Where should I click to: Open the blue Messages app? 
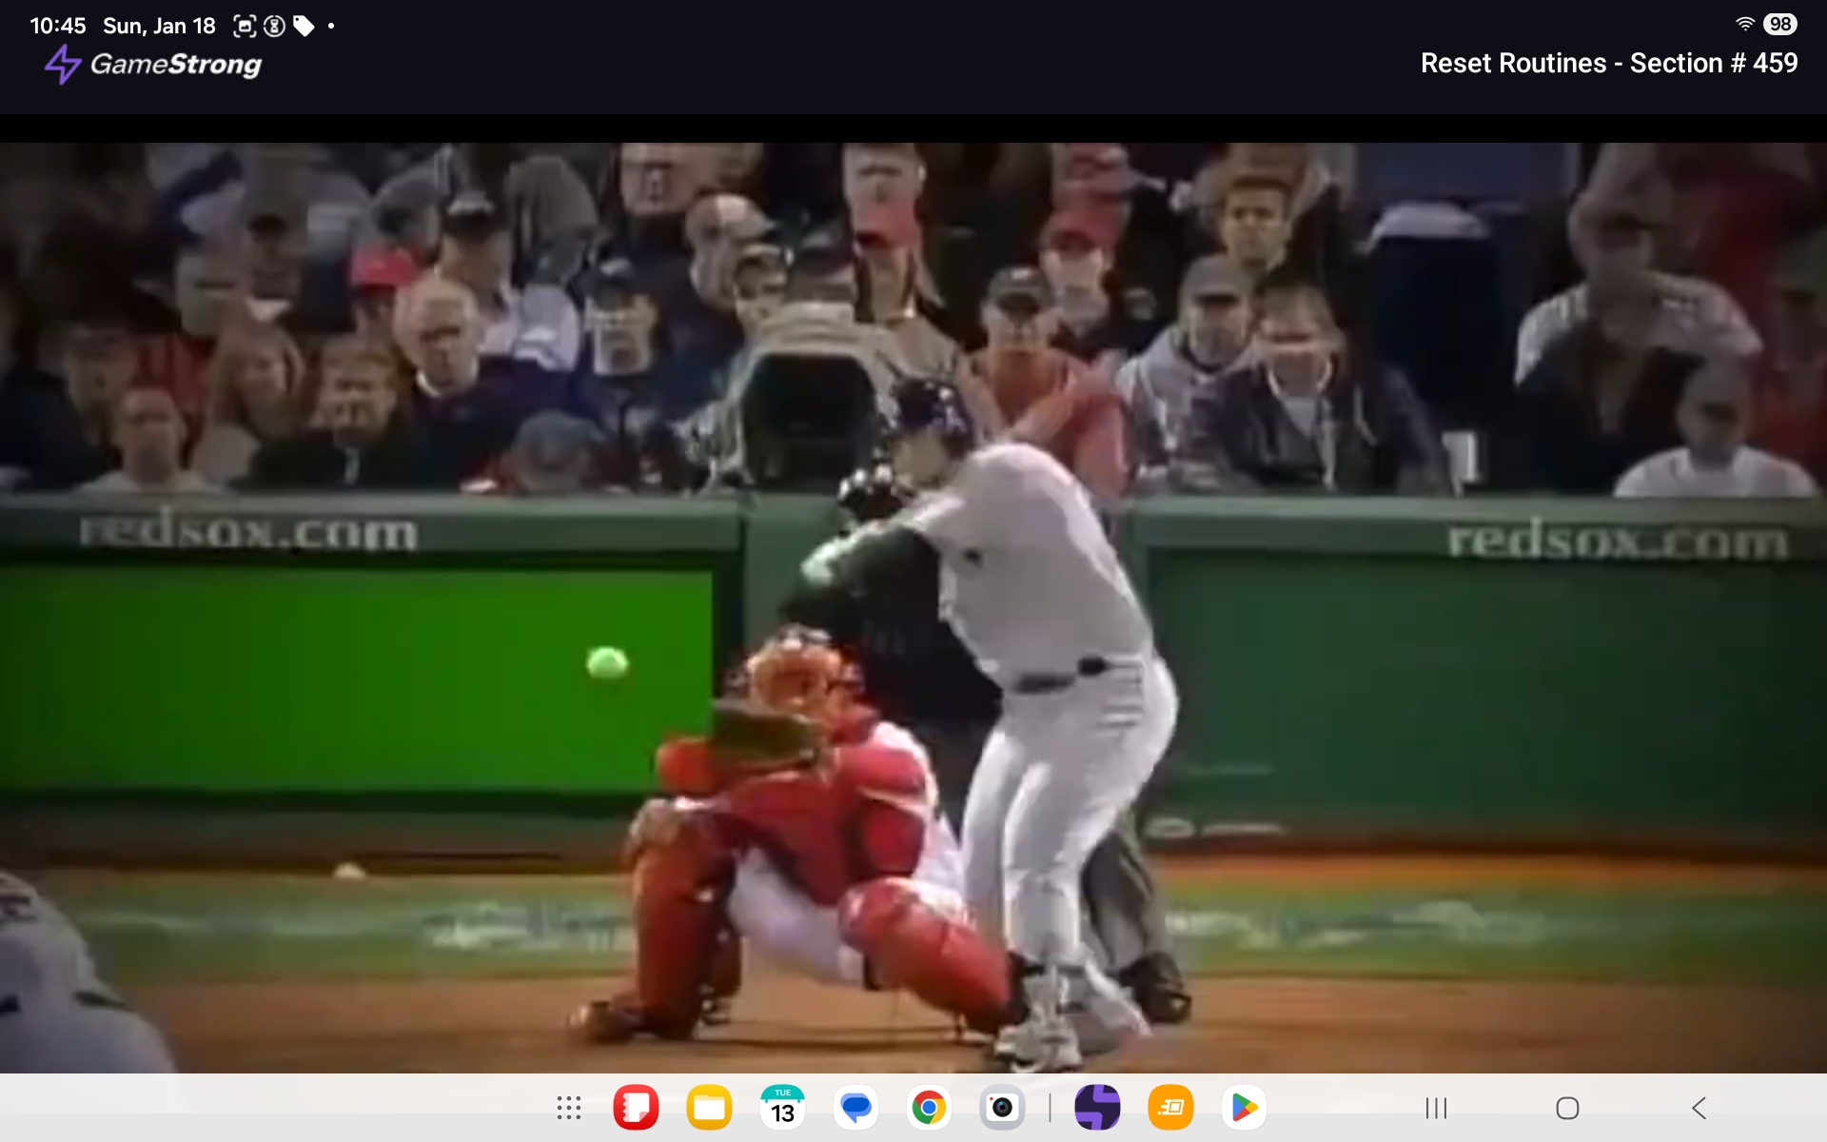click(856, 1108)
